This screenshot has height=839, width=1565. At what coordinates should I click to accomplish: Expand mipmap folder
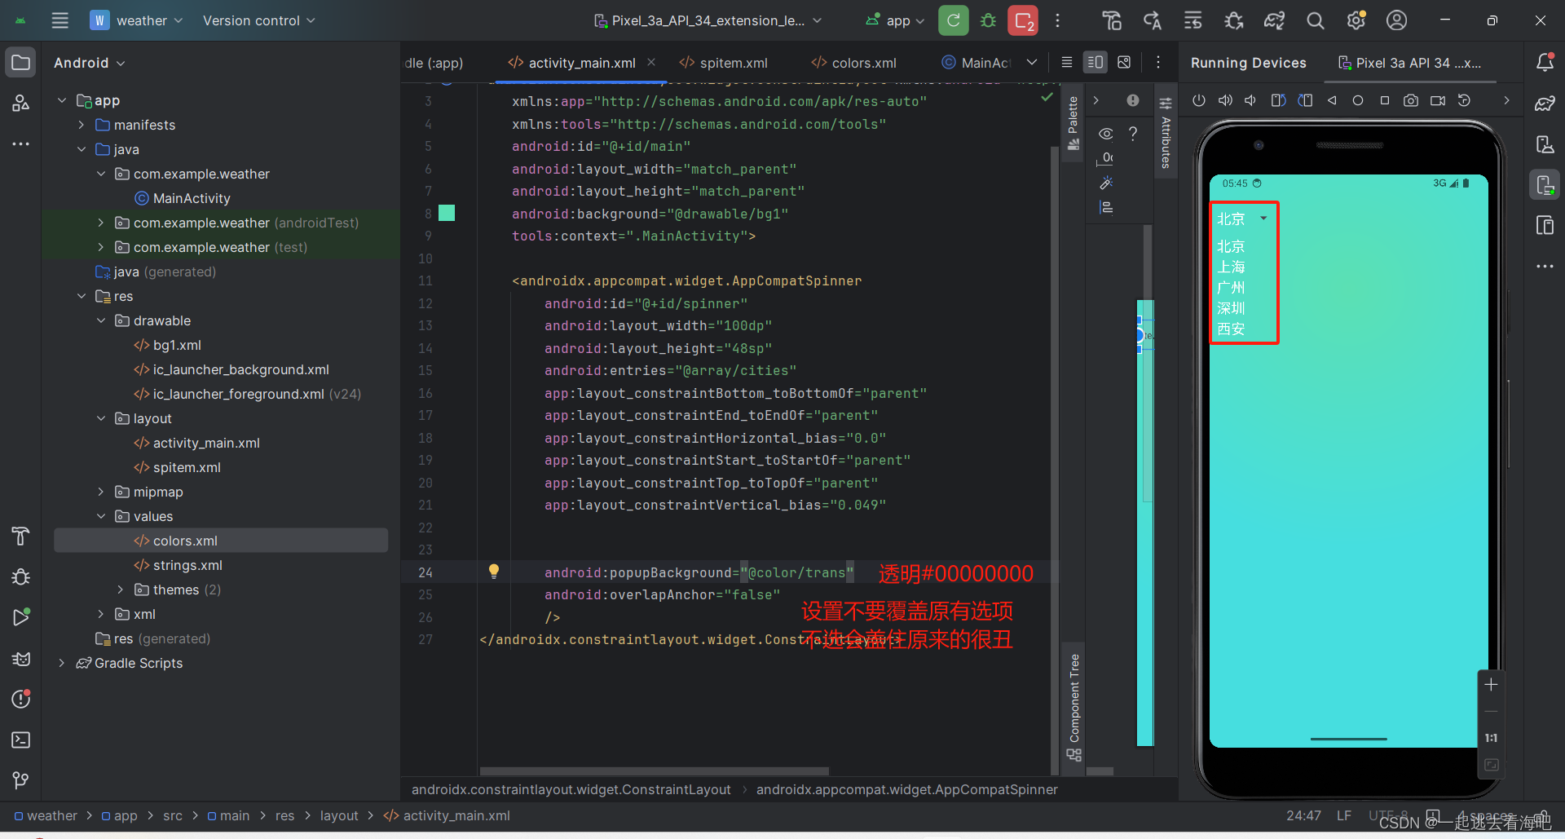coord(101,492)
